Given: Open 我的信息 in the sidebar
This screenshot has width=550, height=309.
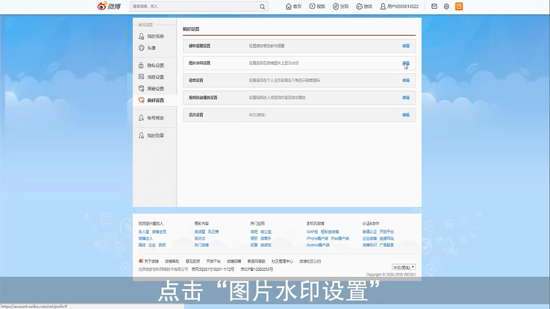Looking at the screenshot, I should (x=155, y=37).
